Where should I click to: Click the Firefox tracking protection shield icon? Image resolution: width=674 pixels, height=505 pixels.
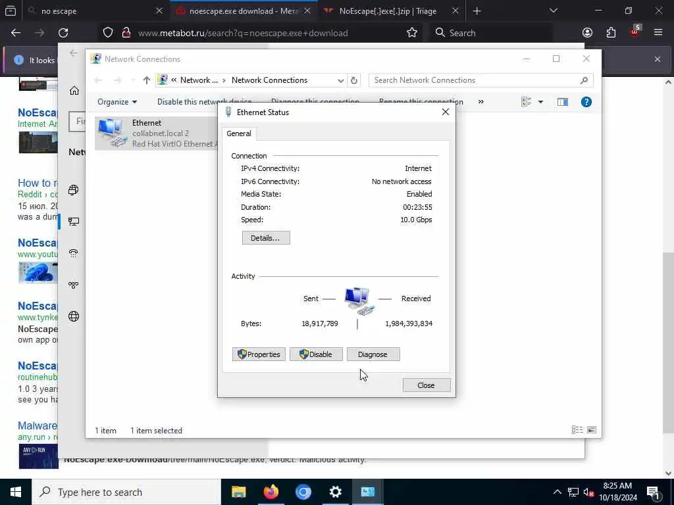point(108,33)
